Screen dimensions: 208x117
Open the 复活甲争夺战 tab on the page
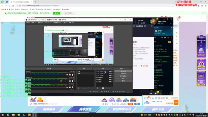122,109
